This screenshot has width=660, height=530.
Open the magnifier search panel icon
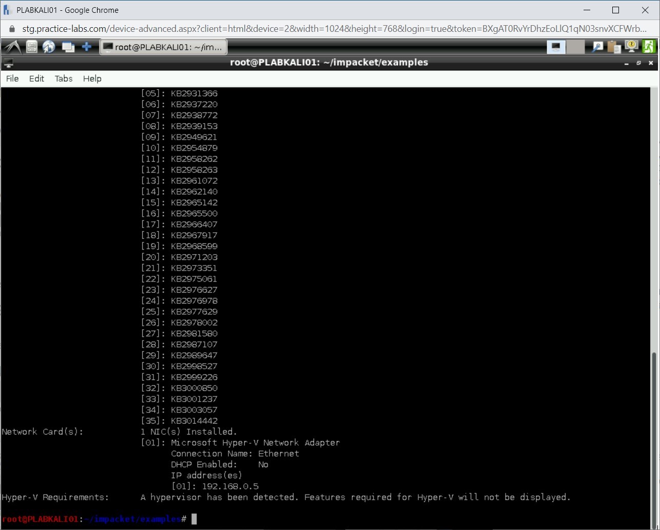click(x=597, y=47)
